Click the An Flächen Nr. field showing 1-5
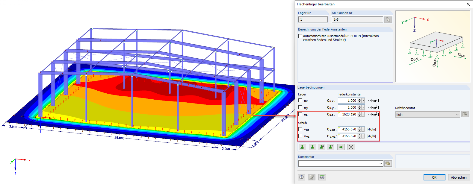Image resolution: width=473 pixels, height=184 pixels. [x=357, y=19]
